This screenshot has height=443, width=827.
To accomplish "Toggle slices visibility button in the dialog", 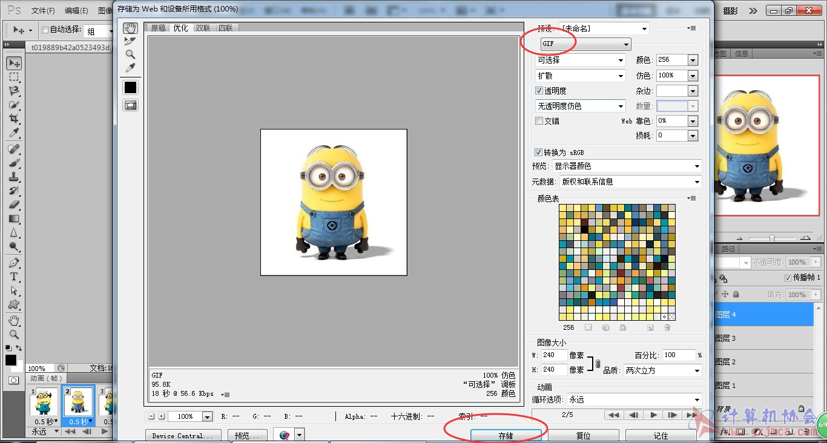I will (130, 105).
